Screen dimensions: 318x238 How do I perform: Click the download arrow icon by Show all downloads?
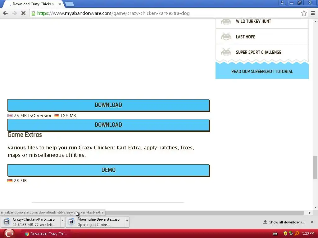point(265,222)
